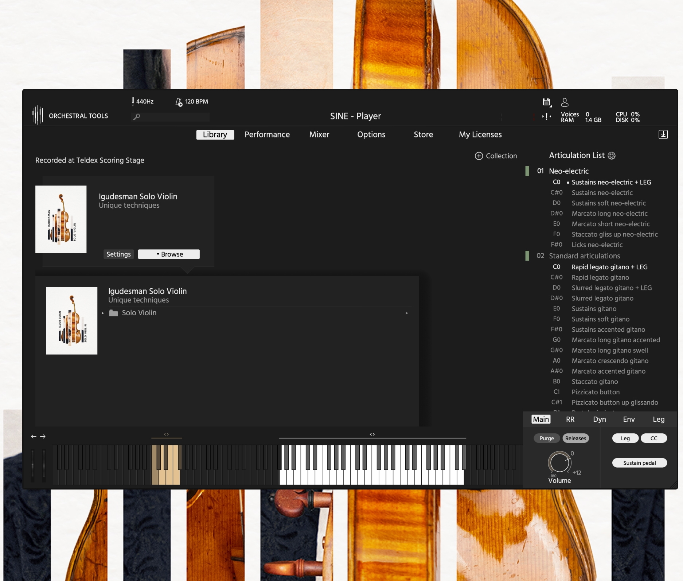Collapse the Neo-electric articulation group
This screenshot has width=683, height=581.
(x=527, y=171)
